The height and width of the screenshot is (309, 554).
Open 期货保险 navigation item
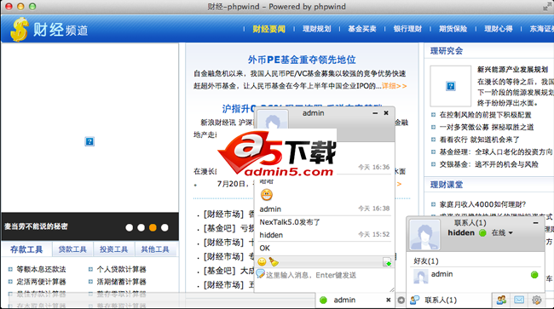453,29
